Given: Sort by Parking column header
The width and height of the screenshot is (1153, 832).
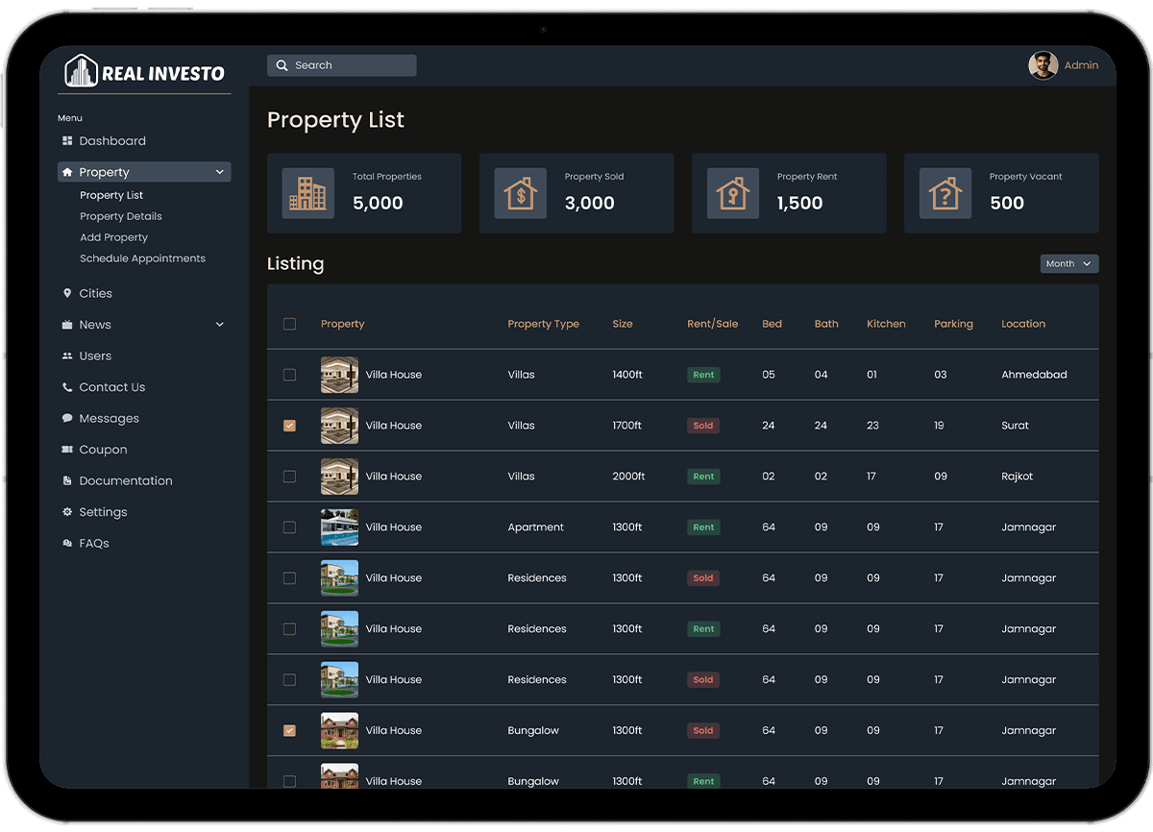Looking at the screenshot, I should [x=953, y=324].
